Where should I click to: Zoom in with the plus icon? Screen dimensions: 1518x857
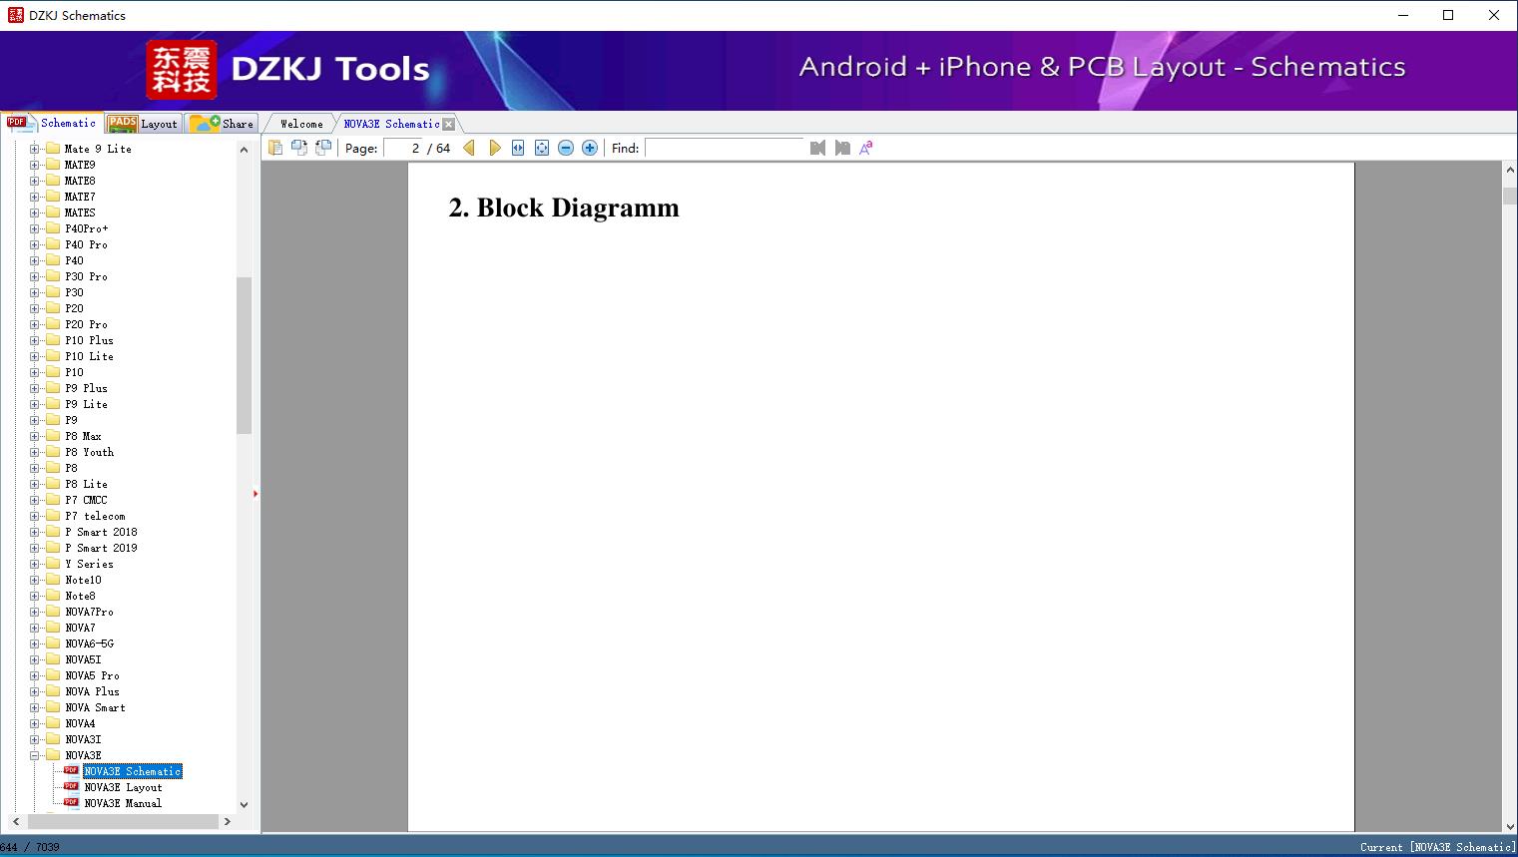click(x=590, y=148)
